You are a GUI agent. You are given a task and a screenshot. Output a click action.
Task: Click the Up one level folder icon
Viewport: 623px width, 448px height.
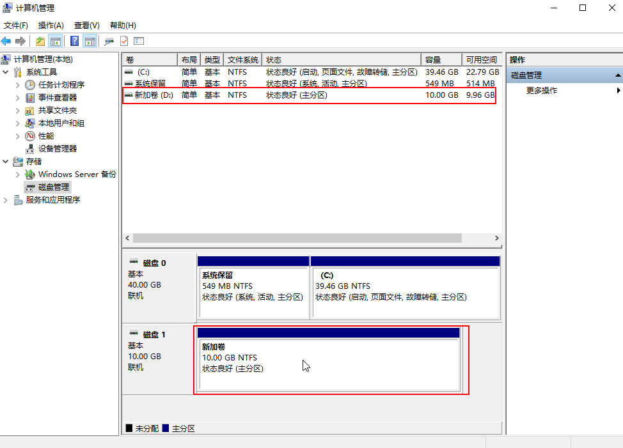tap(40, 41)
